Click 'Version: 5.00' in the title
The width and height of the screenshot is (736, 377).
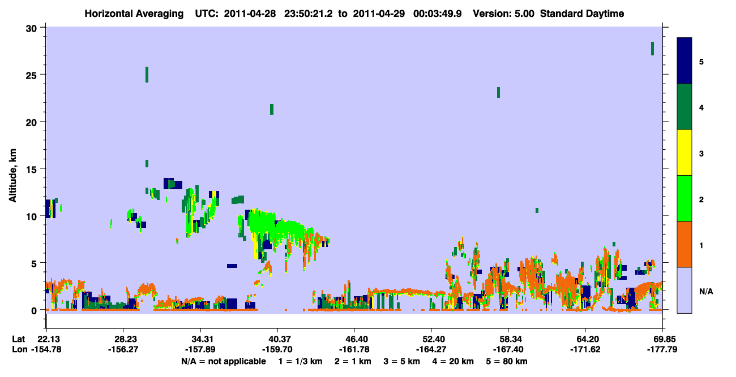coord(504,14)
